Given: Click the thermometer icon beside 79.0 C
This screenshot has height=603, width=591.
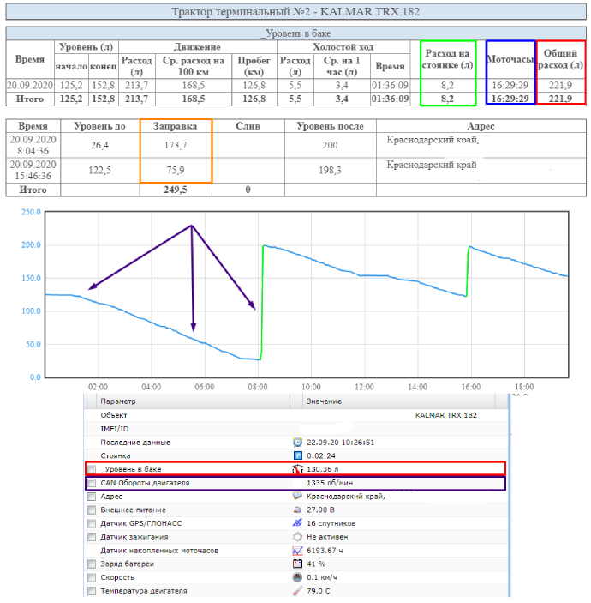Looking at the screenshot, I should [298, 591].
